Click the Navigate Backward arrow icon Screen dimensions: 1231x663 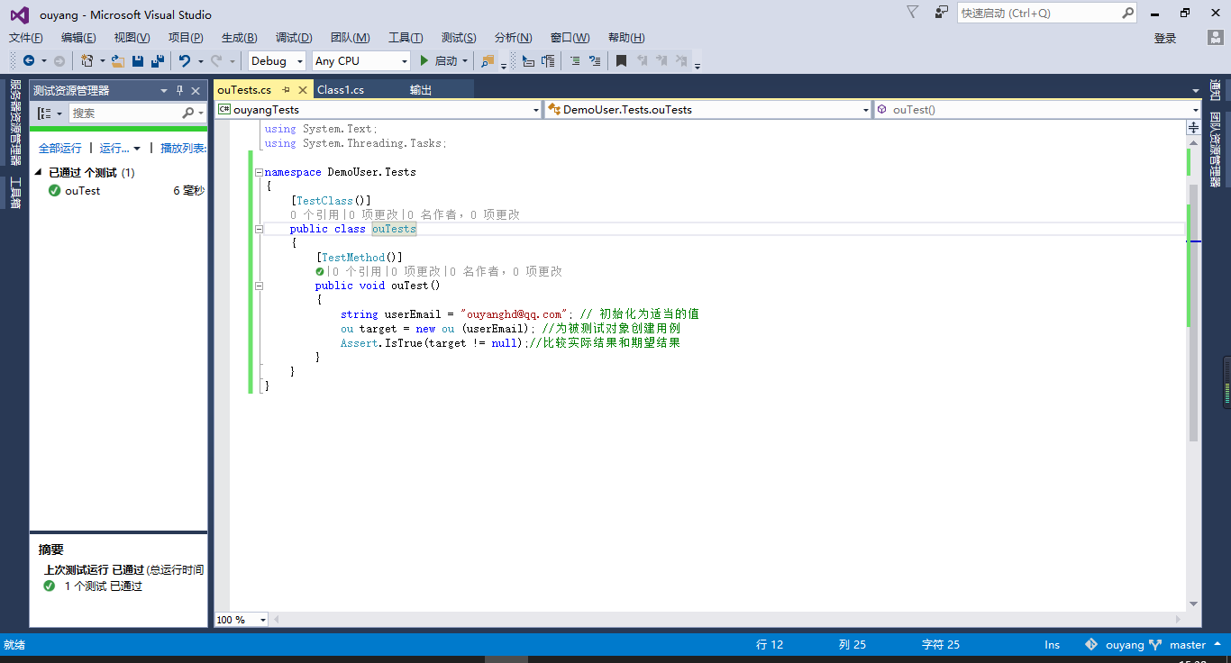(29, 61)
